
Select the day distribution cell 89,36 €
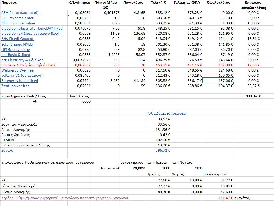tap(158, 192)
